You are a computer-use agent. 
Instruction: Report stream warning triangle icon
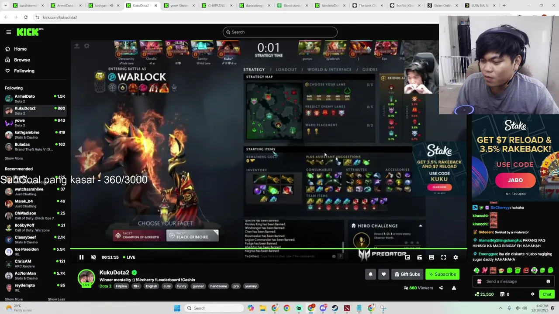click(x=454, y=288)
